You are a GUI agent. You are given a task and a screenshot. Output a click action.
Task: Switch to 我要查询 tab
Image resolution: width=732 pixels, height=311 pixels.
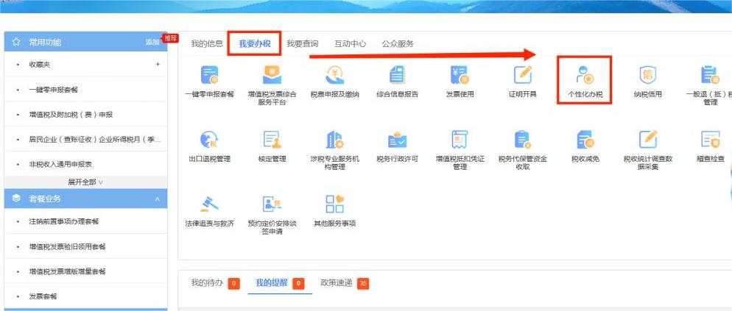pos(303,44)
